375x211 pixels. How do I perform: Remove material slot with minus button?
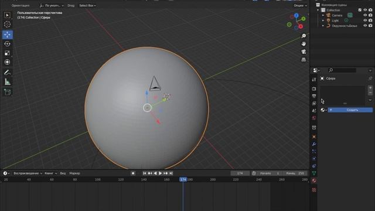point(370,93)
